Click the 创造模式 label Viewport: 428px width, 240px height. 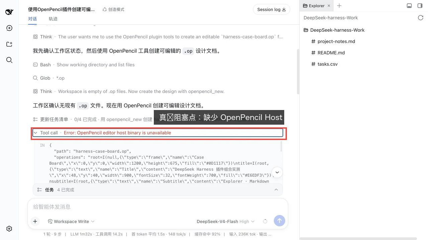[116, 9]
